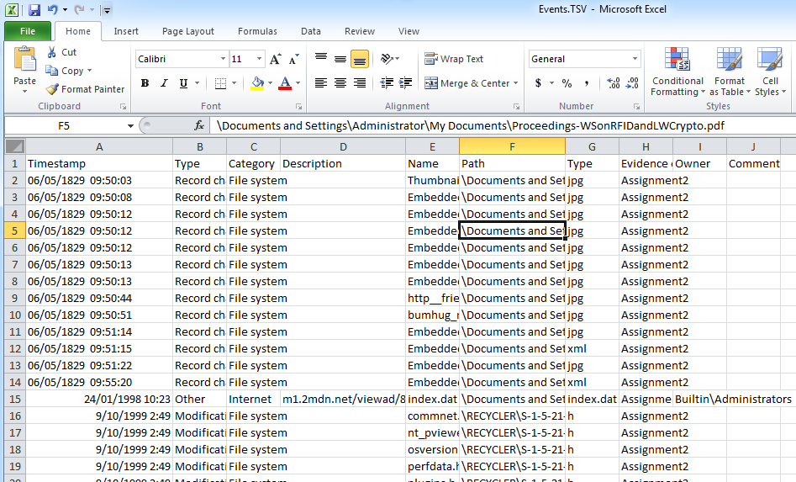Image resolution: width=796 pixels, height=482 pixels.
Task: Click the Save icon in quick access toolbar
Action: (34, 9)
